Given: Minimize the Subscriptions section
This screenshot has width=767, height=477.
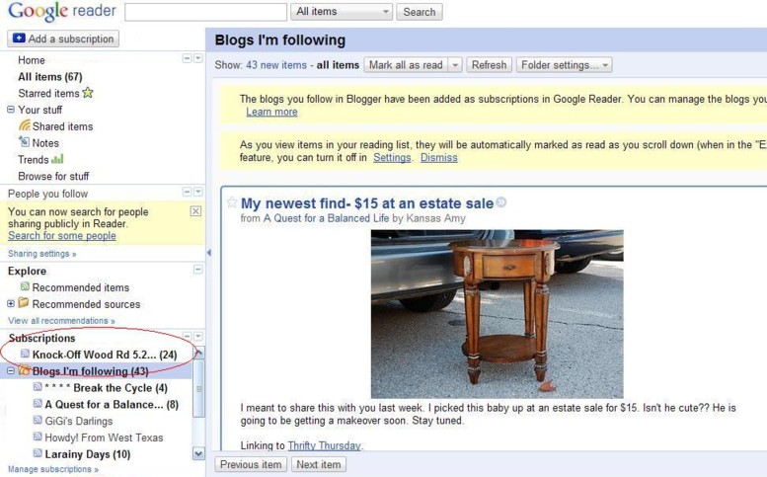Looking at the screenshot, I should (187, 336).
